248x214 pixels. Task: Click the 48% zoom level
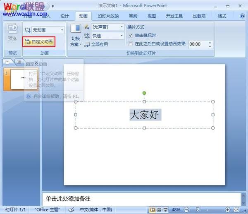(x=176, y=210)
